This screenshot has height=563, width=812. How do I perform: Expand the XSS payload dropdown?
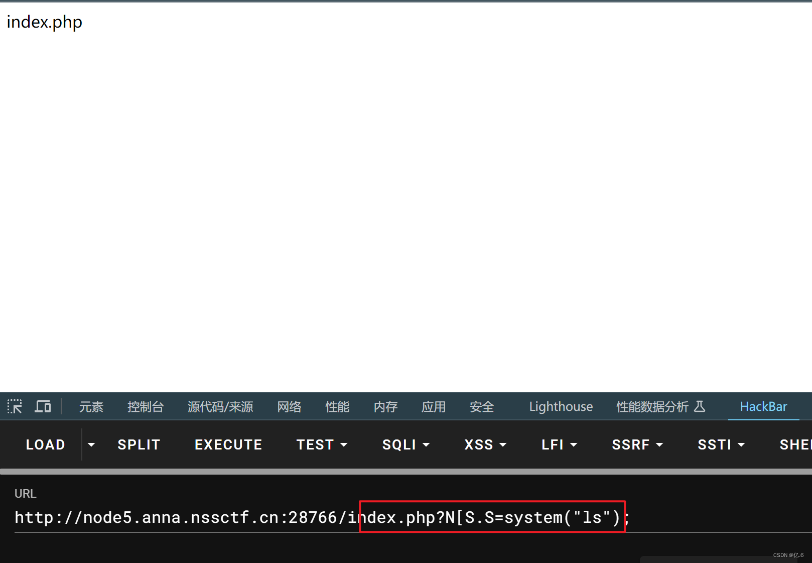click(x=503, y=444)
